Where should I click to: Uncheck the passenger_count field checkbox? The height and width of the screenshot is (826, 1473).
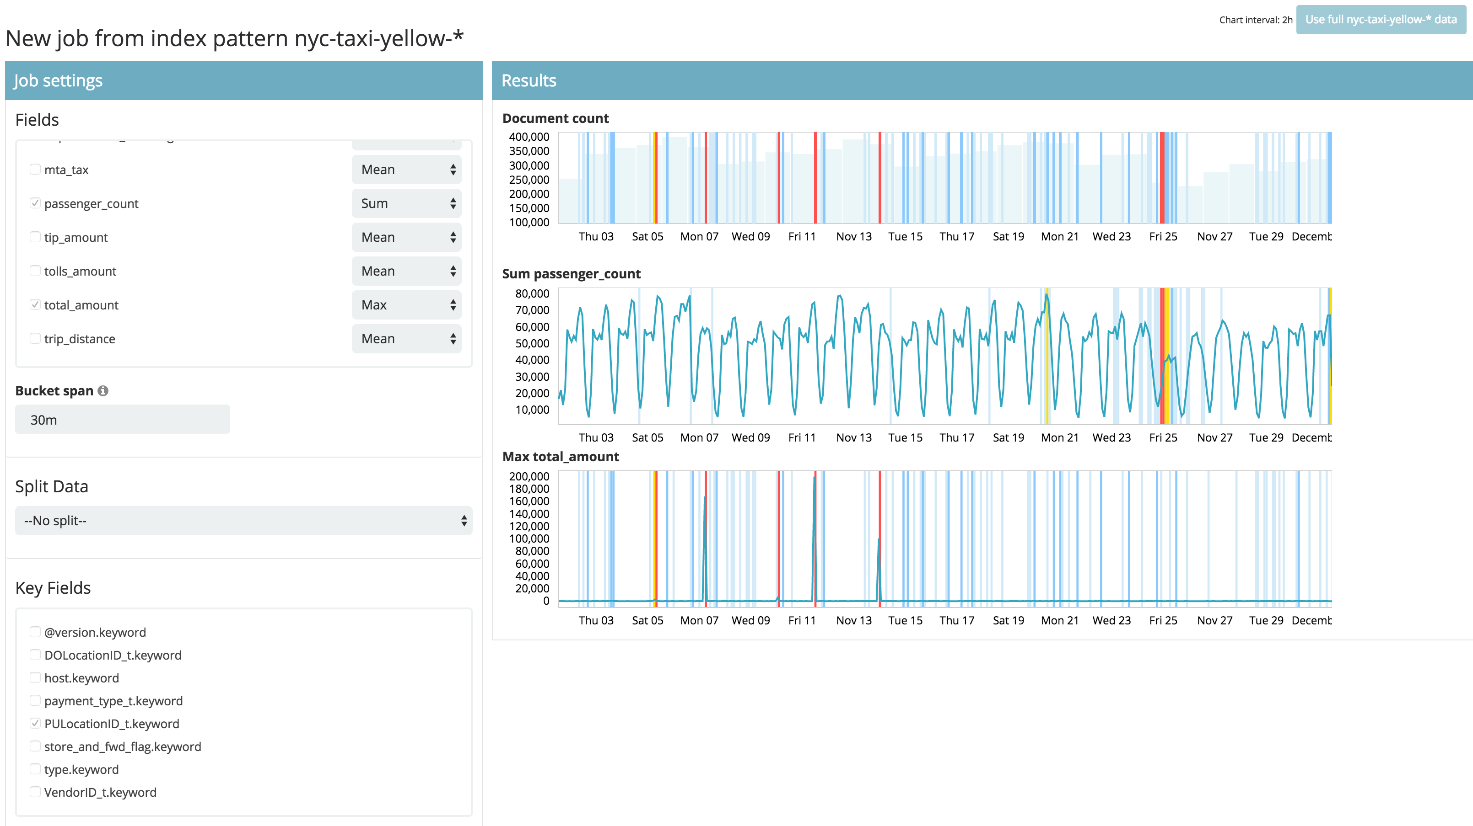coord(35,203)
